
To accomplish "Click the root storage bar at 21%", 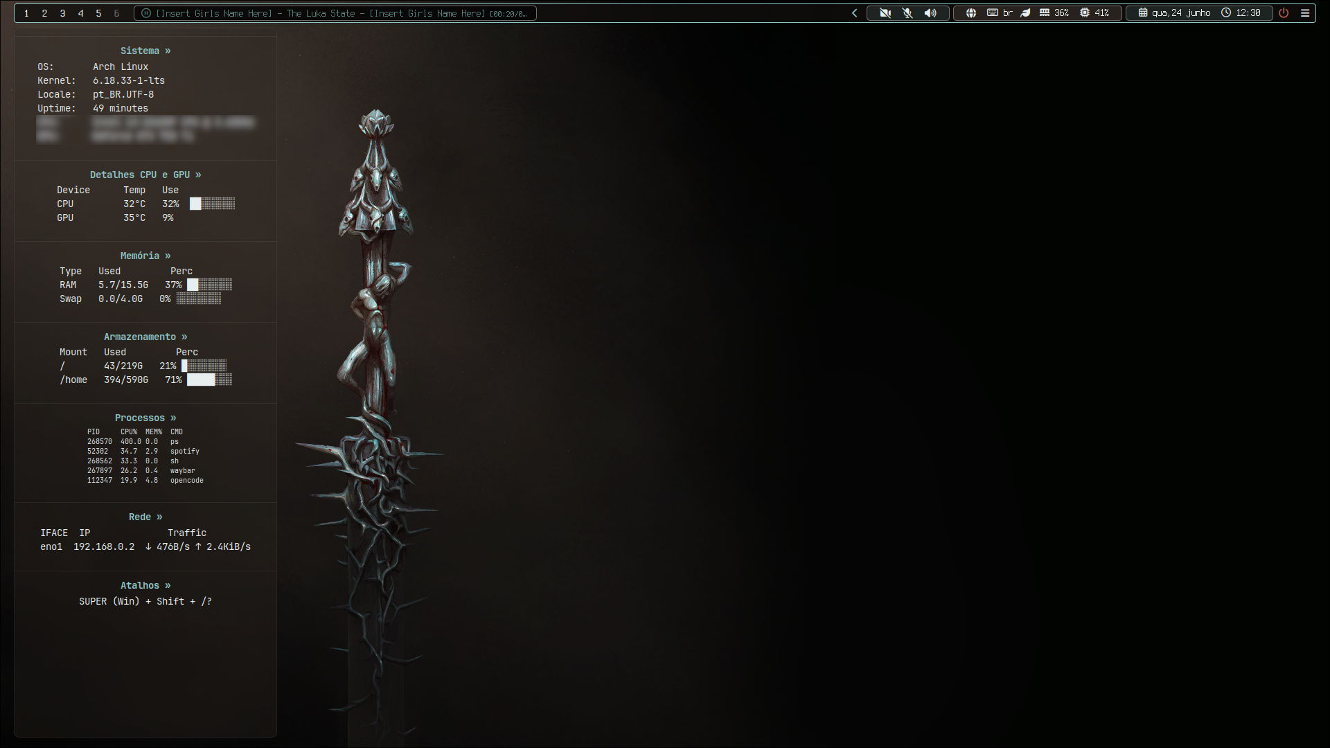I will (x=204, y=366).
